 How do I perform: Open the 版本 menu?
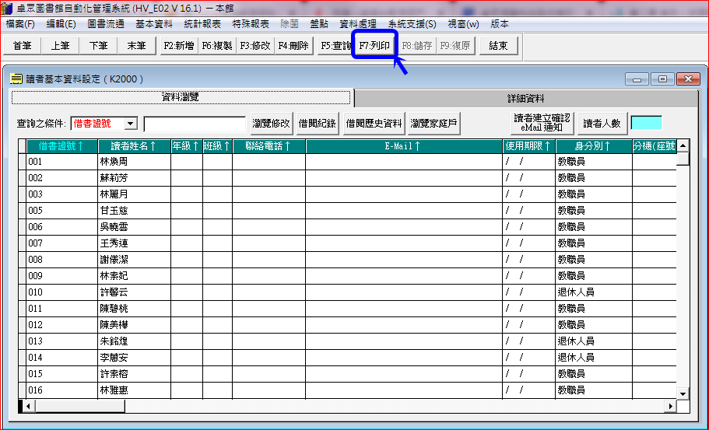tap(500, 24)
